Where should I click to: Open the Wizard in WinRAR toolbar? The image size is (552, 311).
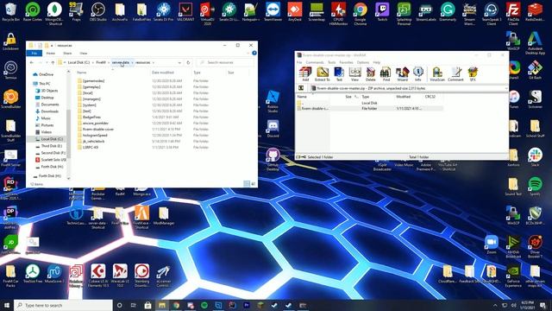(402, 74)
